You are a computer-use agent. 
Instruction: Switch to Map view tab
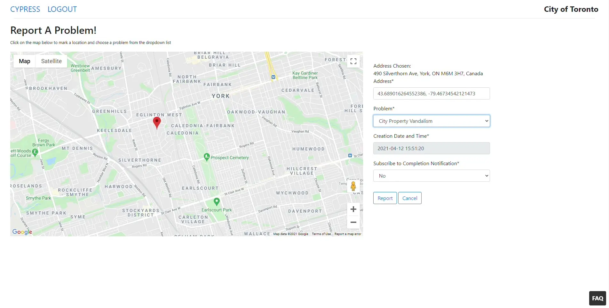(24, 61)
